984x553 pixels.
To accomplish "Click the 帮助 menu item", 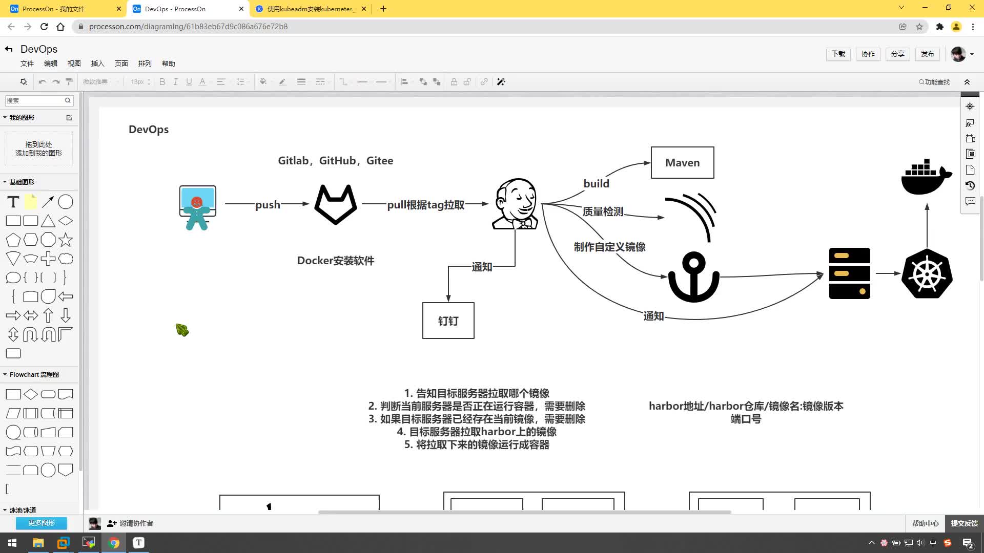I will [169, 63].
